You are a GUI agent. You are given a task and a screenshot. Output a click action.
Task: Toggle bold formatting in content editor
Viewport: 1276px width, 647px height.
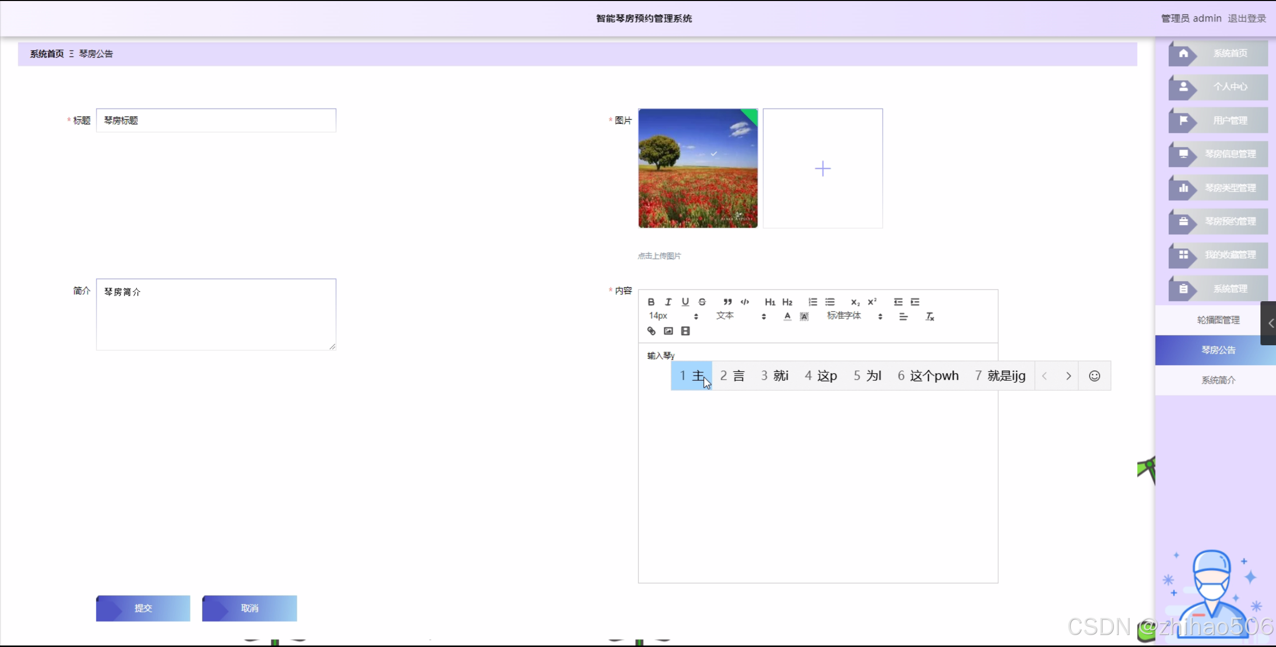click(651, 302)
